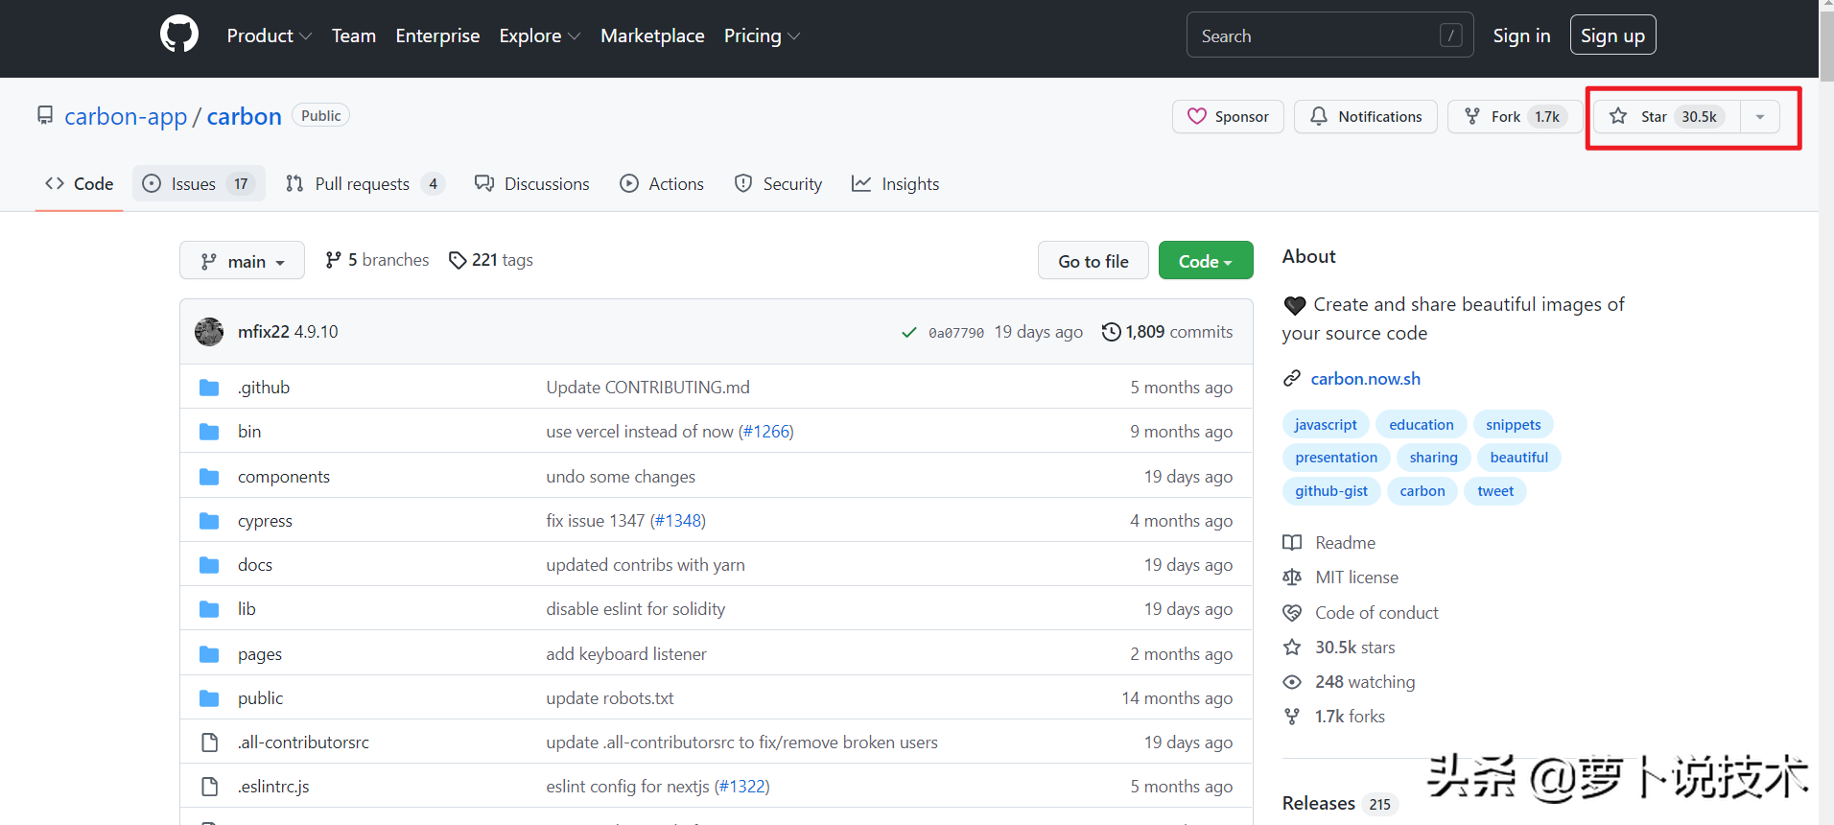The height and width of the screenshot is (825, 1834).
Task: Open the main branch selector
Action: pyautogui.click(x=242, y=261)
